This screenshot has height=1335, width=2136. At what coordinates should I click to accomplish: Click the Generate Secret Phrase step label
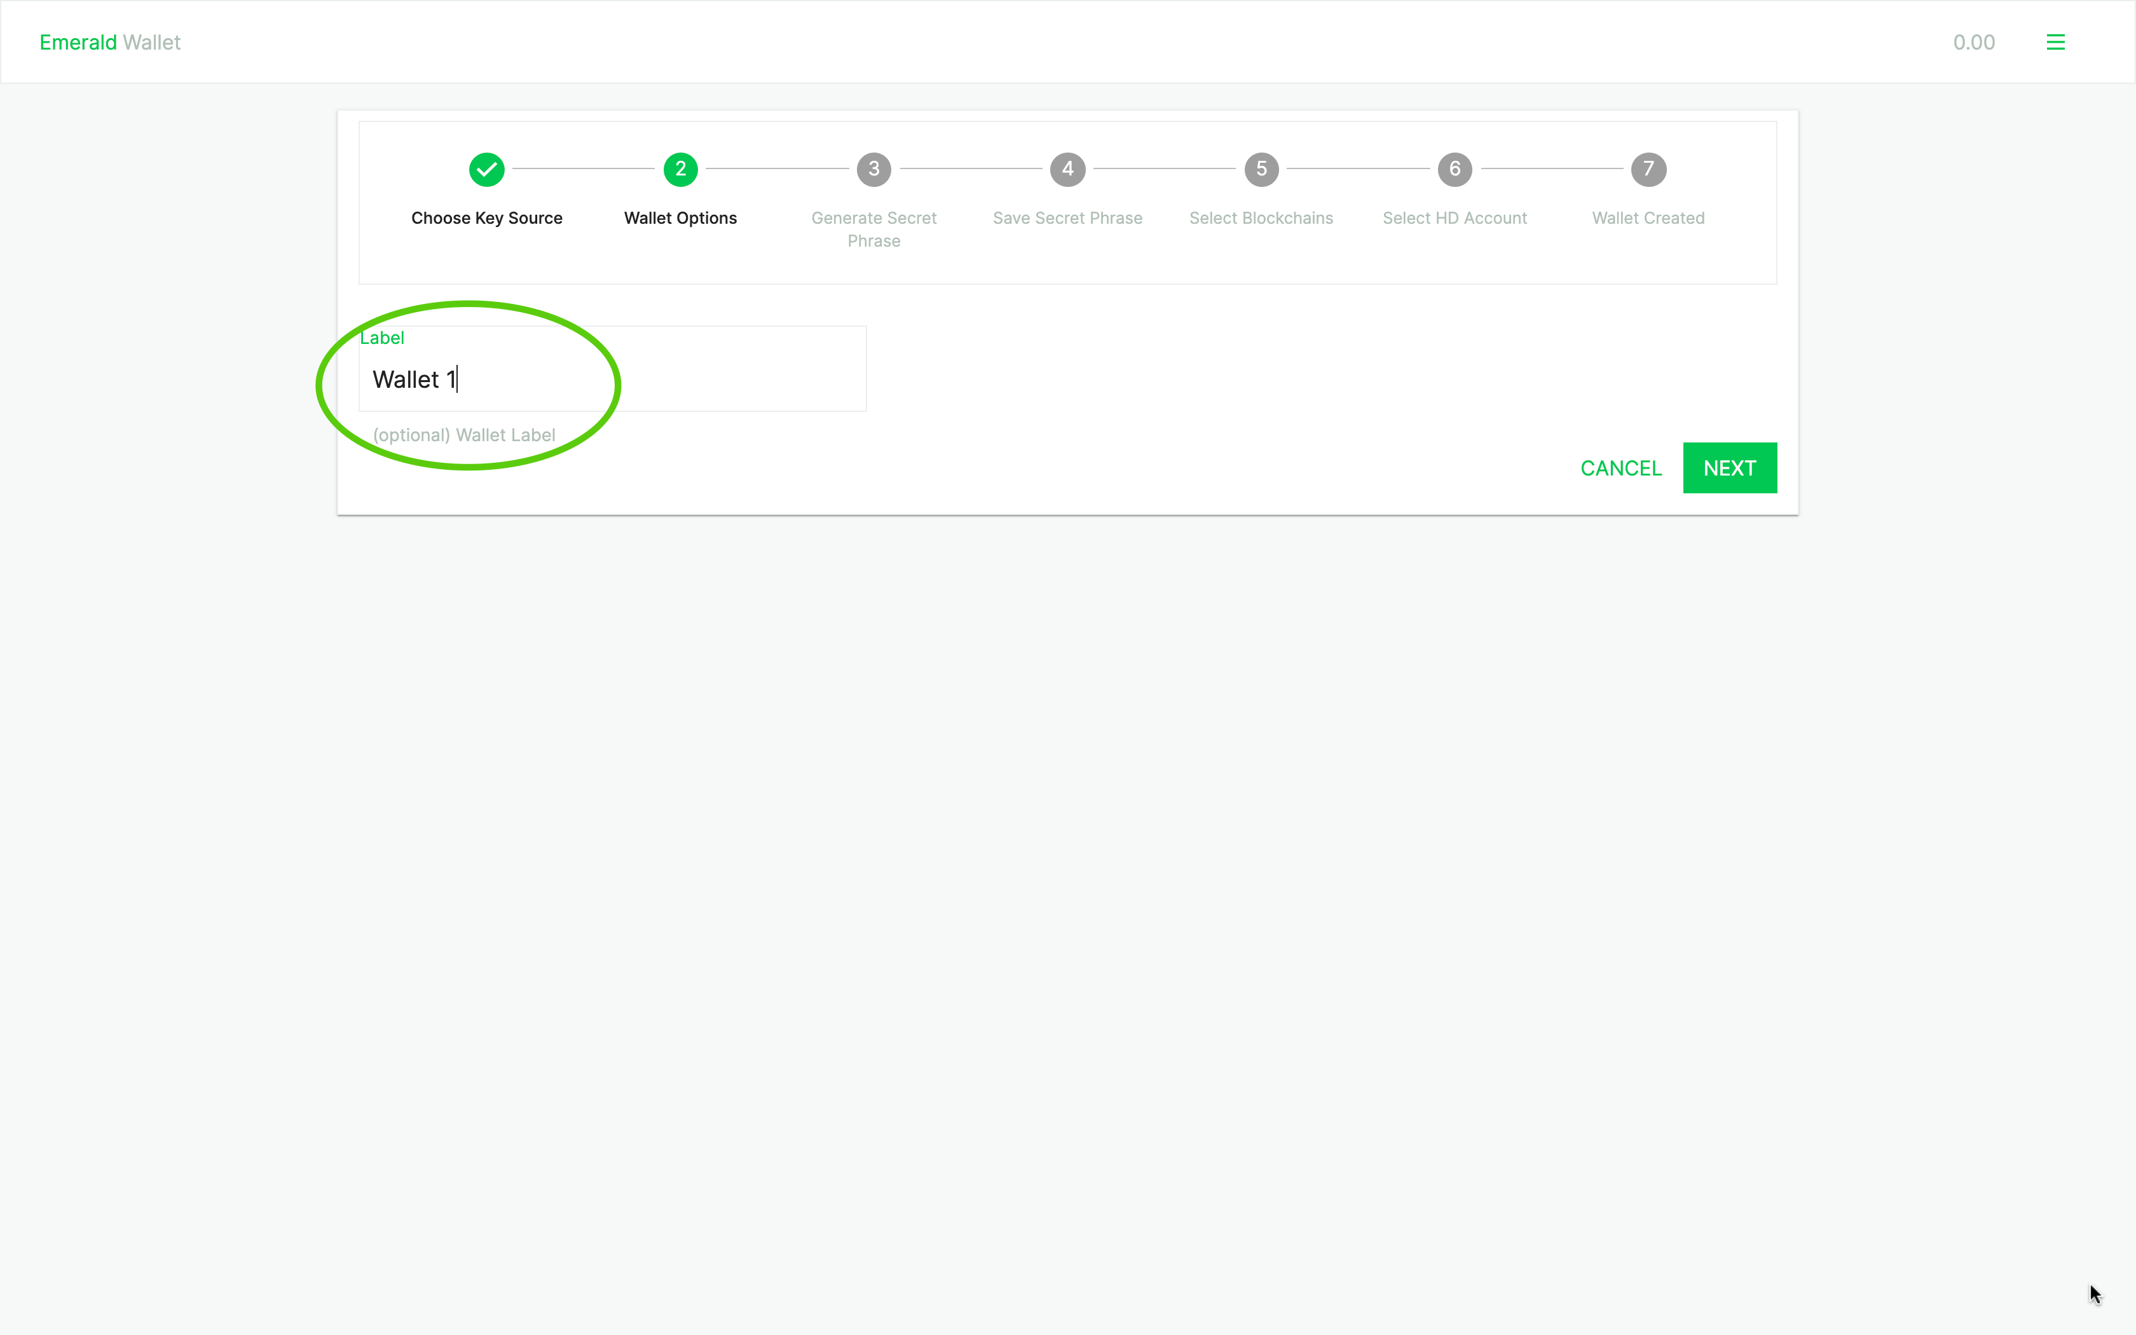click(x=873, y=228)
